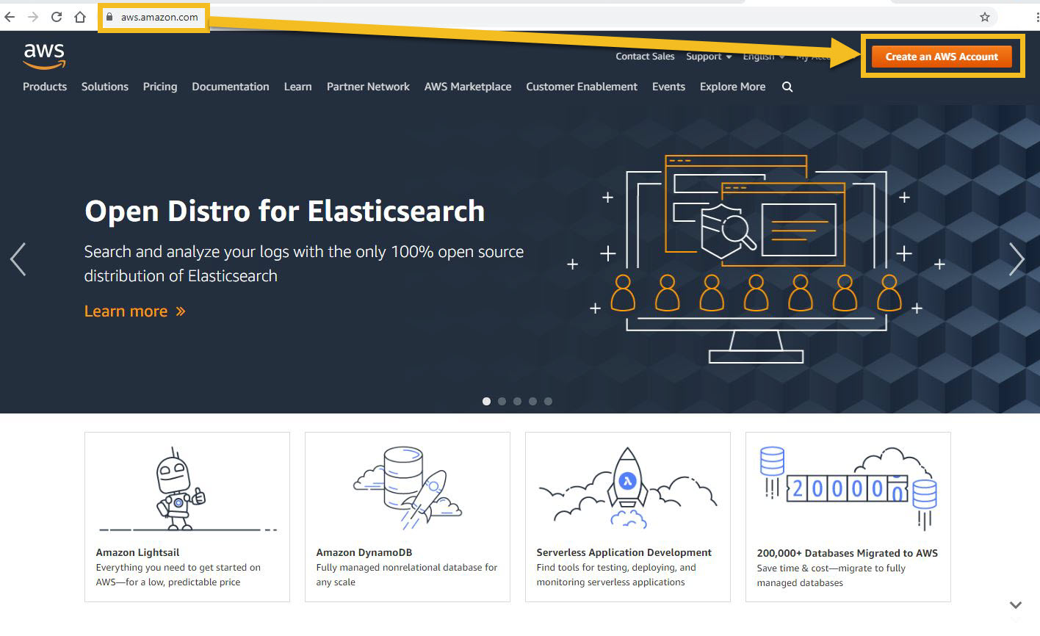Click the 200000 databases counter illustration
Image resolution: width=1040 pixels, height=636 pixels.
tap(848, 488)
